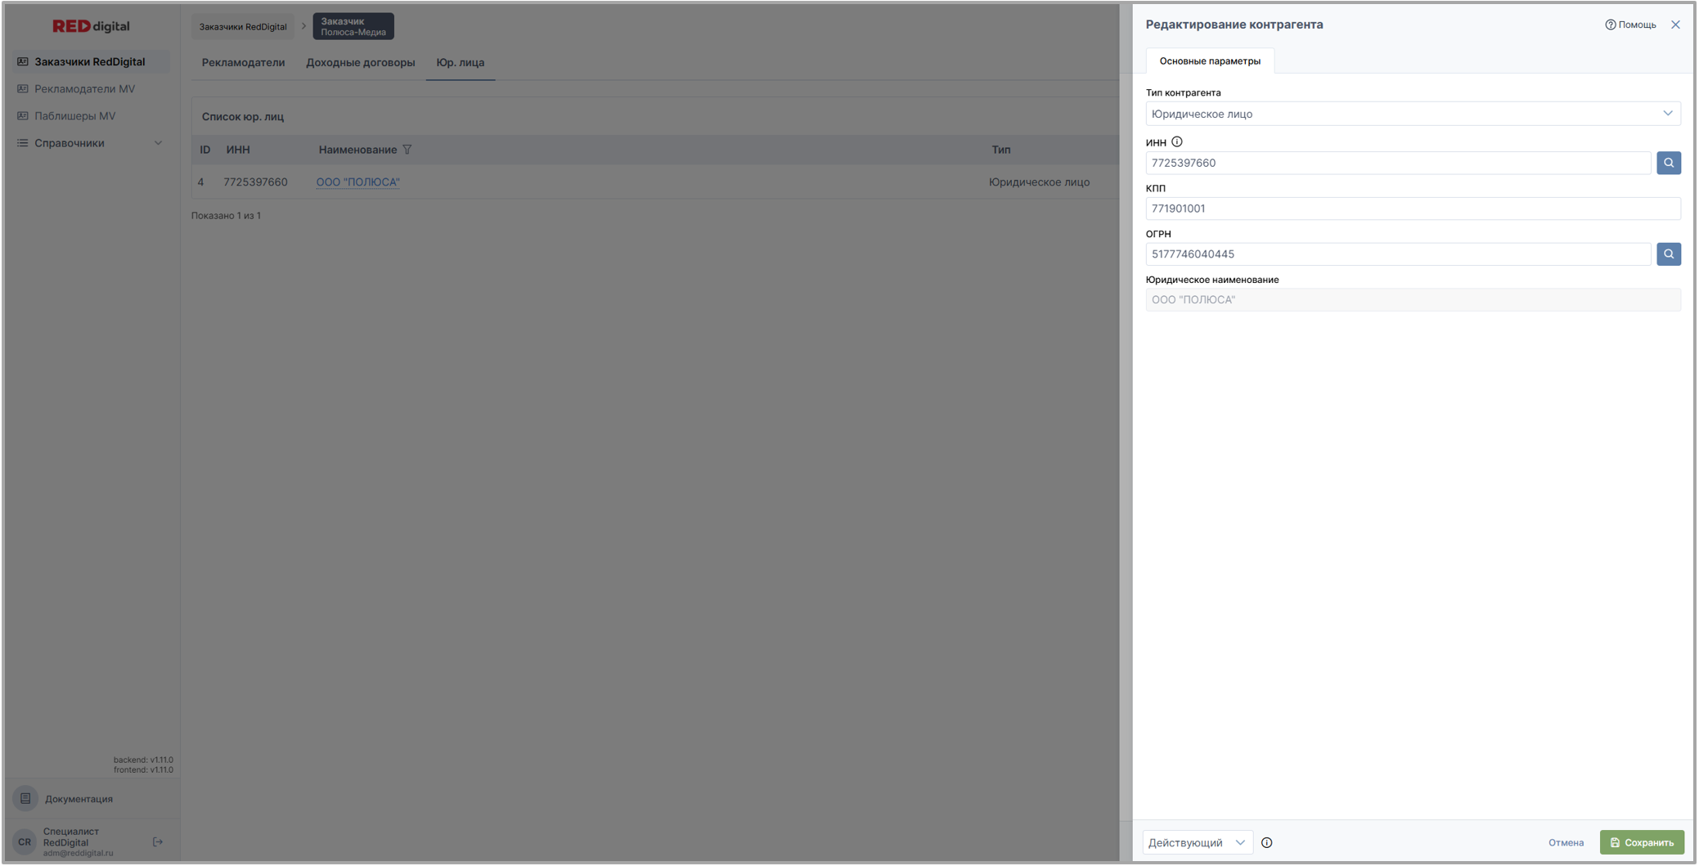Open the Тип контрагента dropdown
The width and height of the screenshot is (1699, 866).
[1412, 114]
